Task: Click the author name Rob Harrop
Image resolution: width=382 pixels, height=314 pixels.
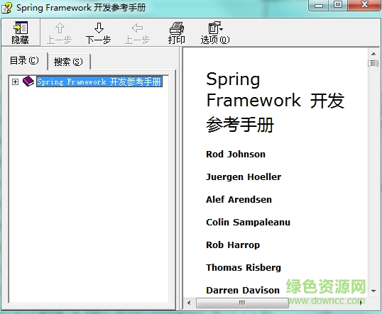Action: (233, 245)
